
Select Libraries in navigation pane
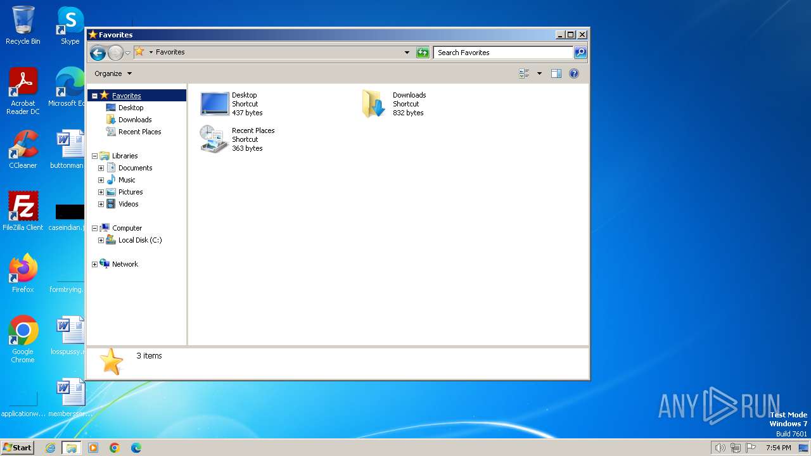pyautogui.click(x=125, y=156)
